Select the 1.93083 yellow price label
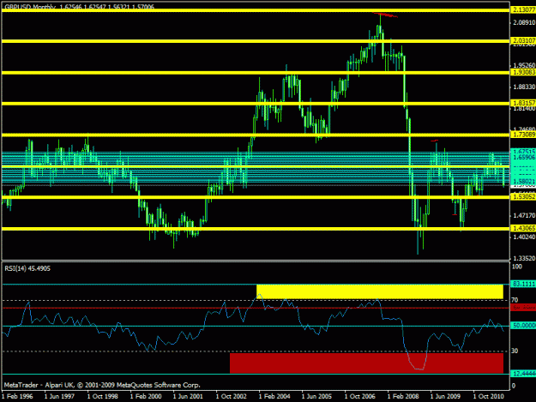Viewport: 536px width, 402px height. (523, 72)
